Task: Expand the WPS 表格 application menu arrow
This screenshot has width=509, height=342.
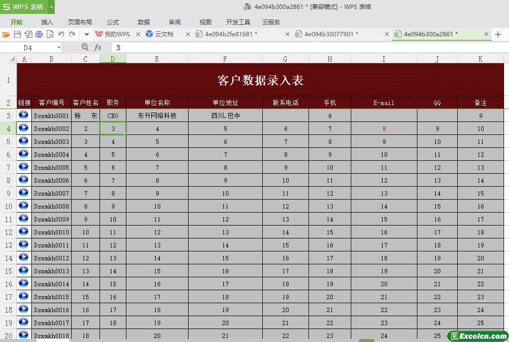Action: (x=51, y=7)
